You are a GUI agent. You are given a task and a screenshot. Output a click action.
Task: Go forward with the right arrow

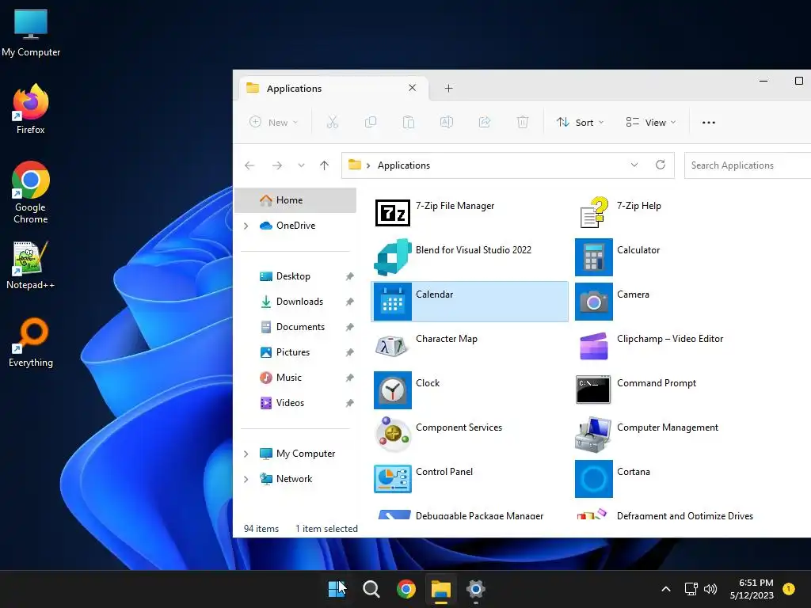click(277, 165)
